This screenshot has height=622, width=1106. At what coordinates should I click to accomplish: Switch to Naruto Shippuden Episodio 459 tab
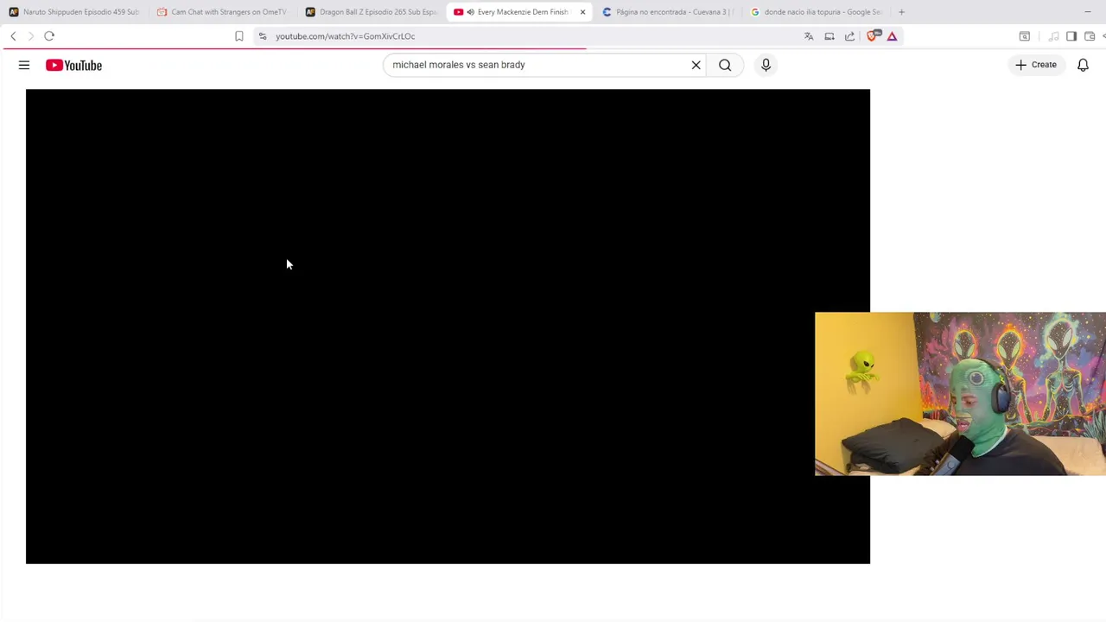tap(74, 12)
